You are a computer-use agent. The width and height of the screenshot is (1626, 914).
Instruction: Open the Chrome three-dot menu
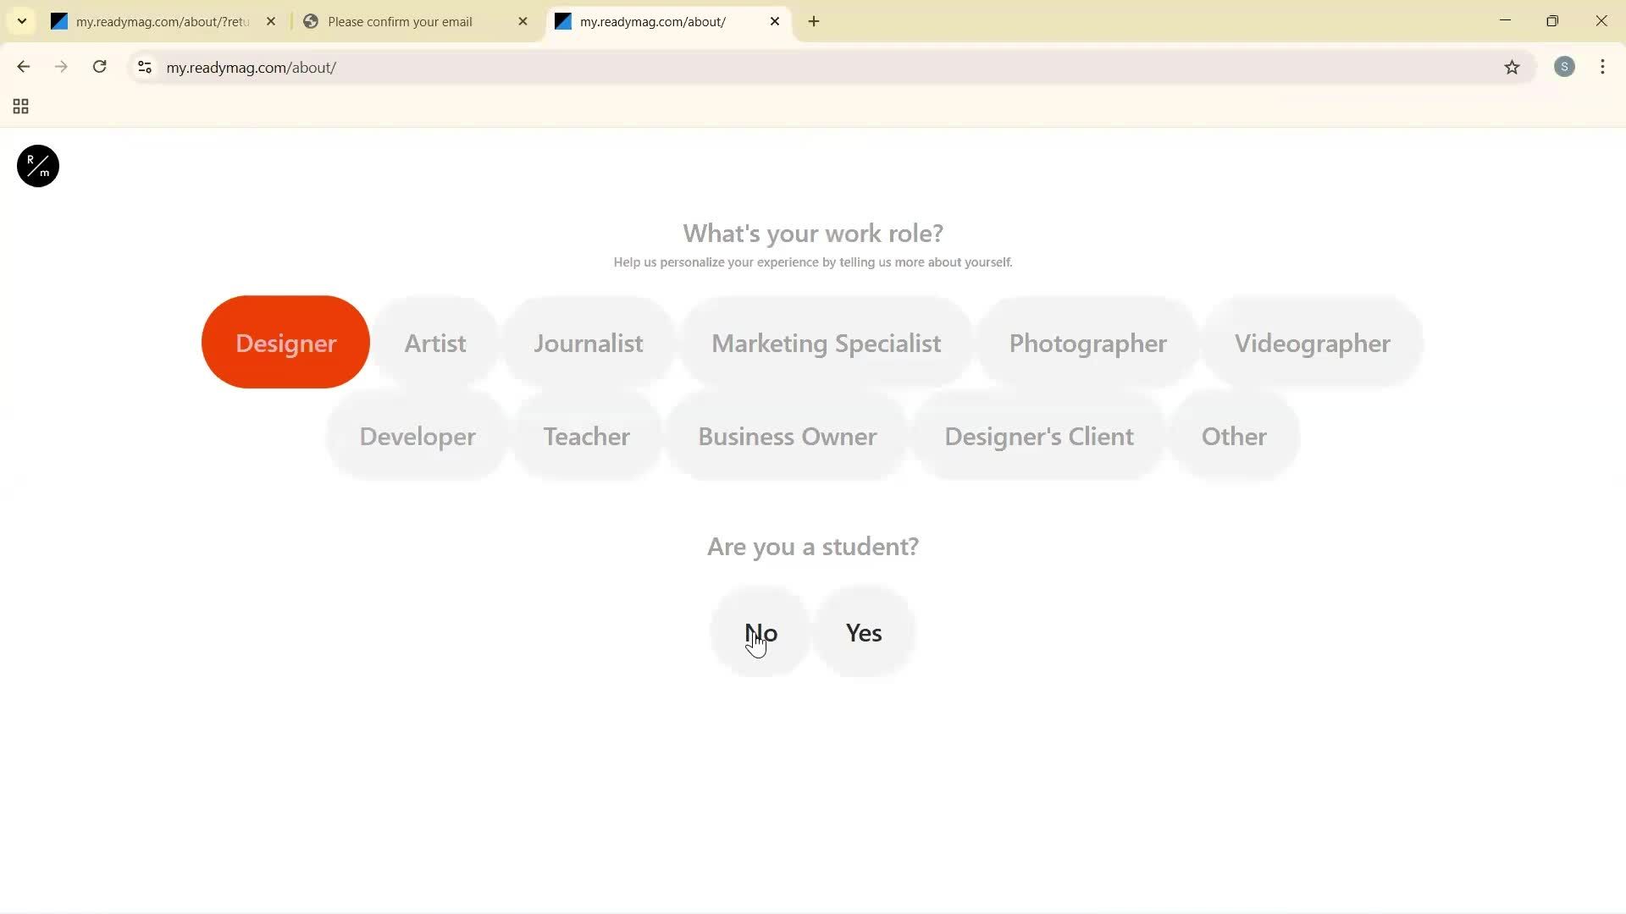point(1602,67)
